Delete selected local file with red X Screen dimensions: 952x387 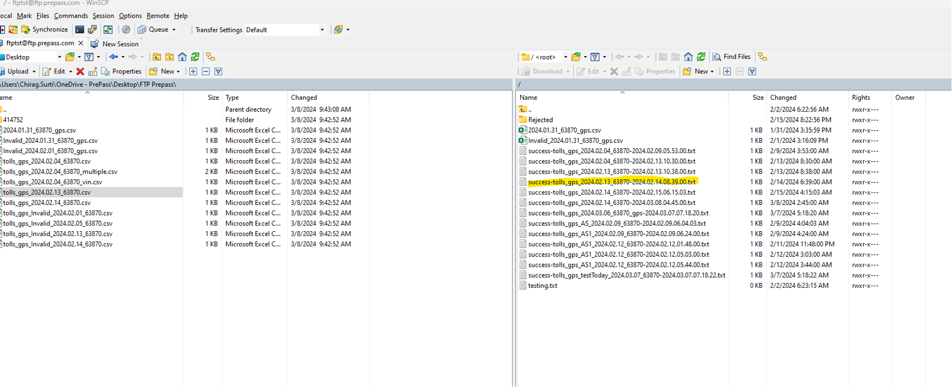coord(80,72)
